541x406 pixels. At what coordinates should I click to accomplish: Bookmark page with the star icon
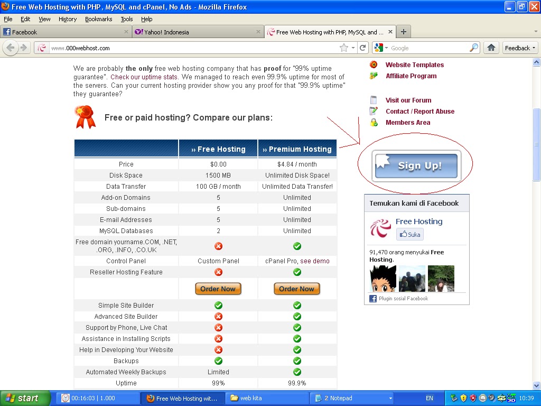pyautogui.click(x=343, y=48)
